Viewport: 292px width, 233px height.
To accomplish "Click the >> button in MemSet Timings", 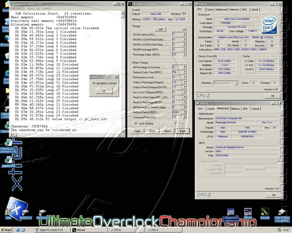I will [184, 29].
